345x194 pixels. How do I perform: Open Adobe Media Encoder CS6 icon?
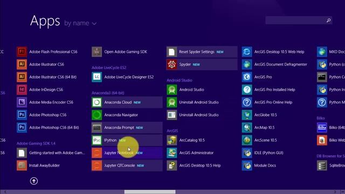tap(22, 102)
